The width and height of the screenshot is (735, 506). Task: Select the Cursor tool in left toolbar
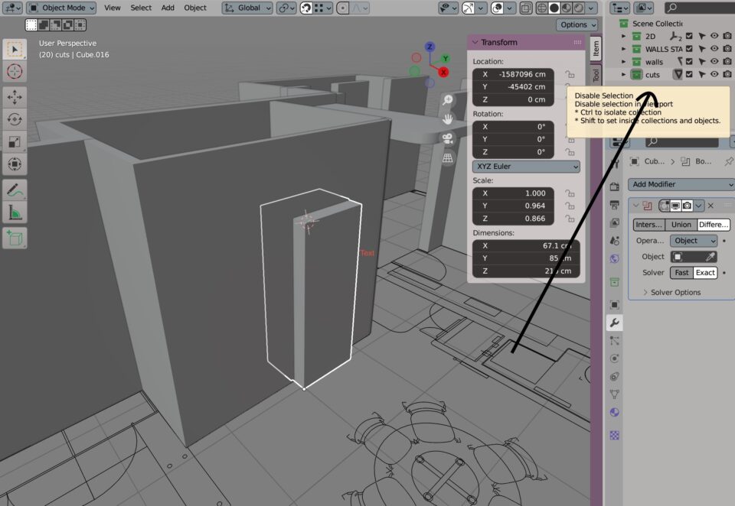[x=15, y=73]
